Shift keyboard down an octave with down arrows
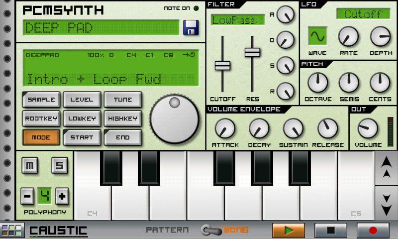Image resolution: width=398 pixels, height=239 pixels. (387, 204)
